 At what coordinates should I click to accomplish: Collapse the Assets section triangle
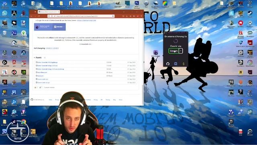[35, 58]
